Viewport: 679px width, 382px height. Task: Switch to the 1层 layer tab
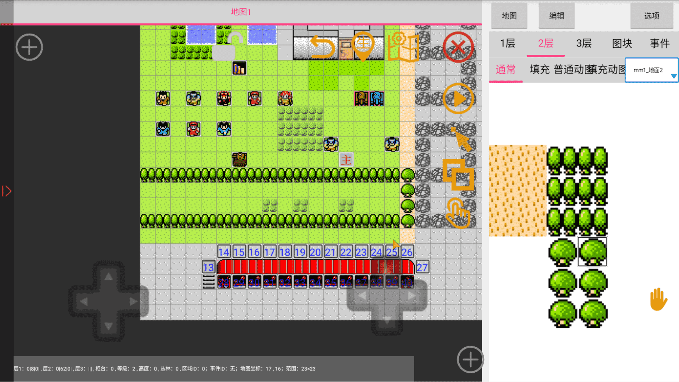click(508, 43)
